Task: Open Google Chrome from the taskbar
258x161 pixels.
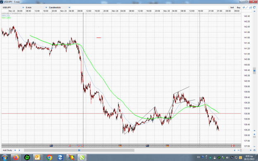Action: point(49,158)
